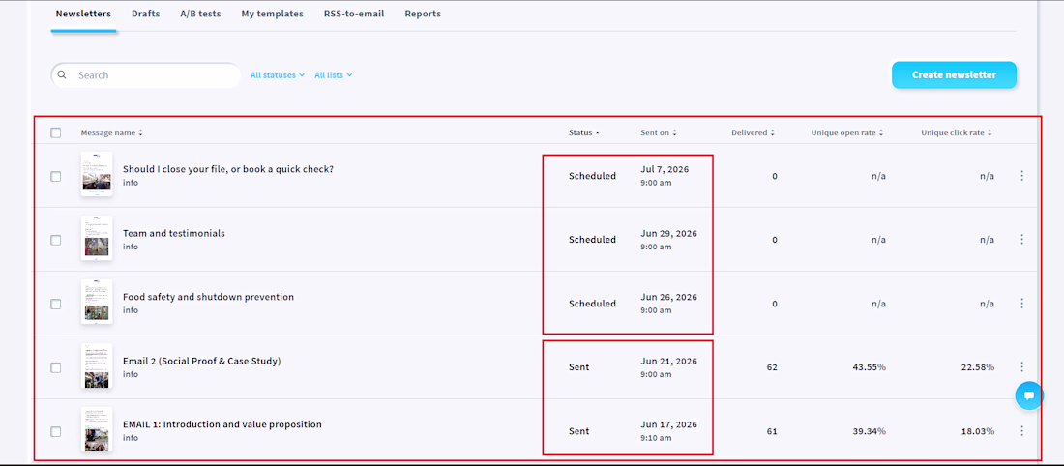Switch to the Newsletters tab

(x=83, y=14)
